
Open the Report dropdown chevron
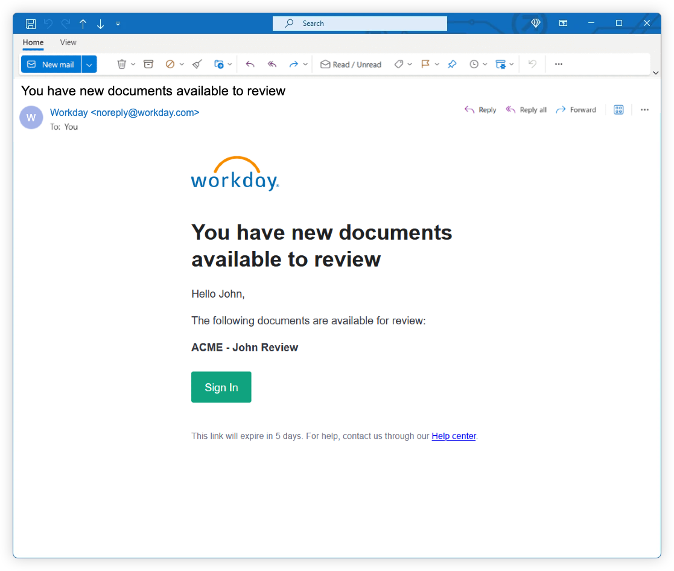[182, 64]
